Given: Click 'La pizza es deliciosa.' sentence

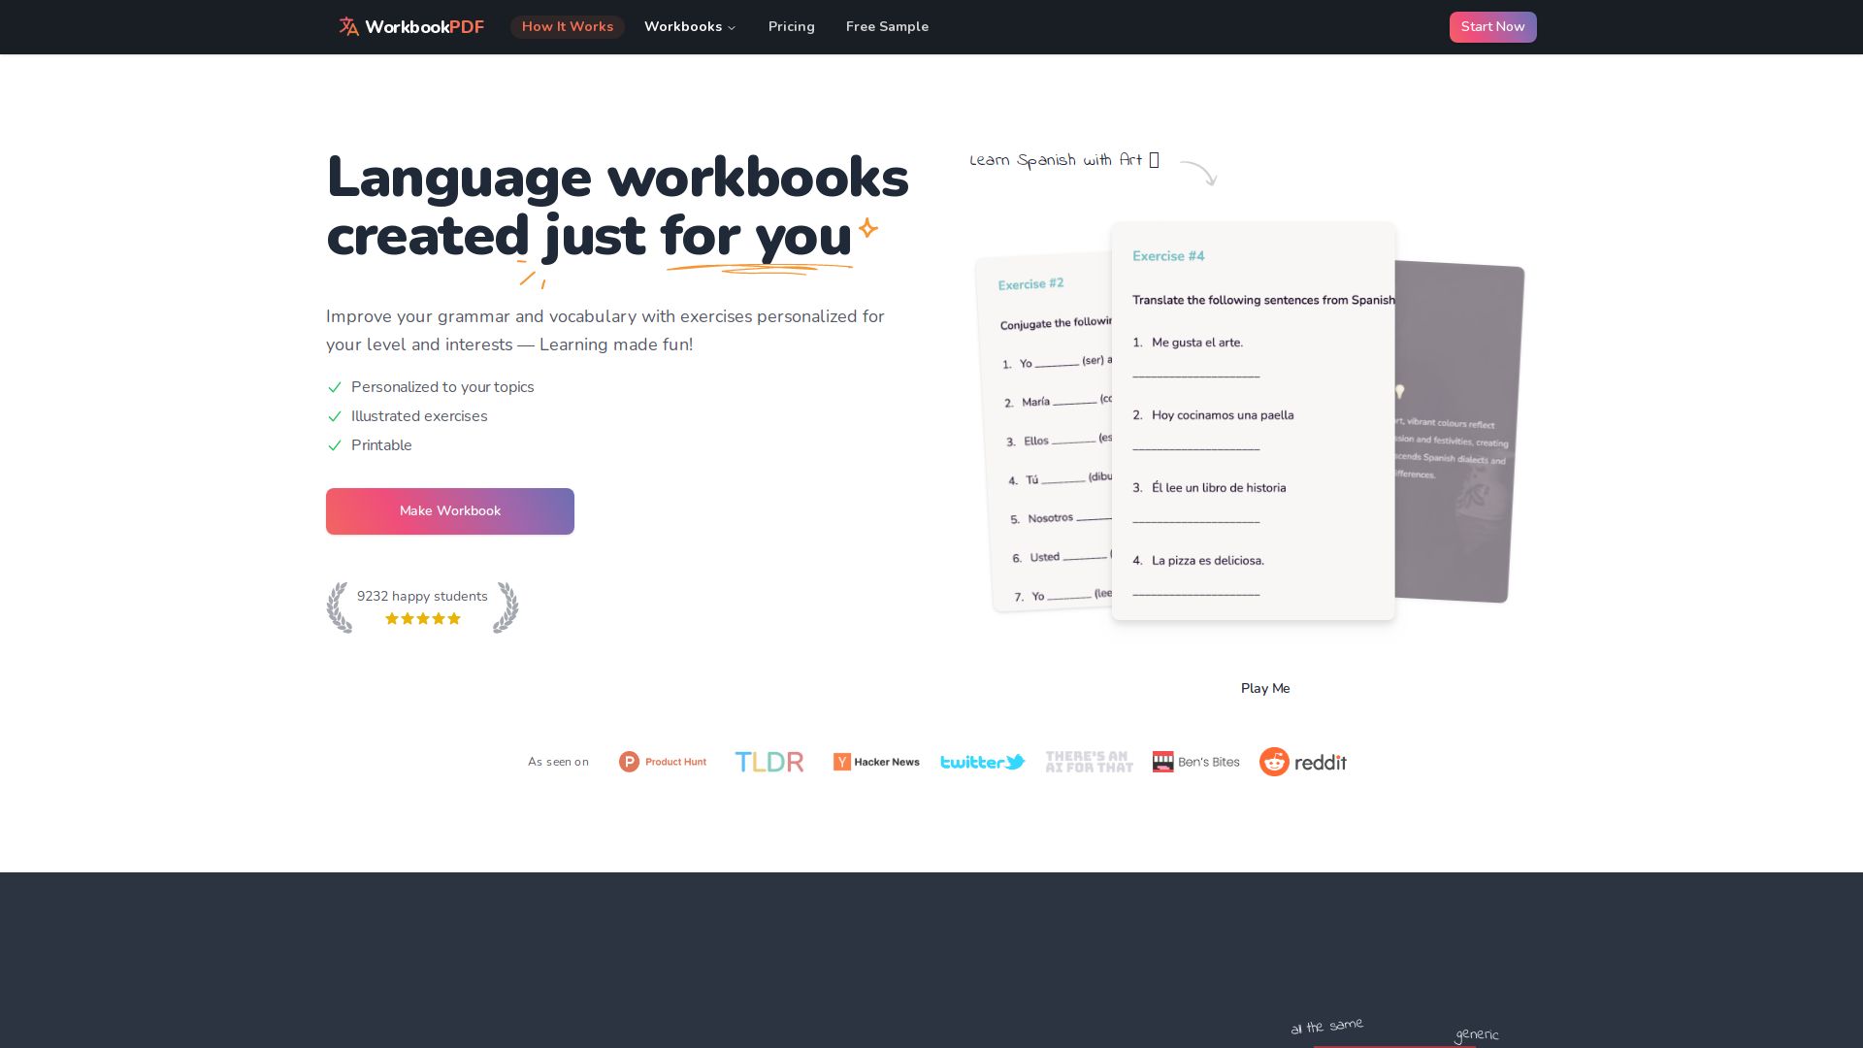Looking at the screenshot, I should [1208, 561].
